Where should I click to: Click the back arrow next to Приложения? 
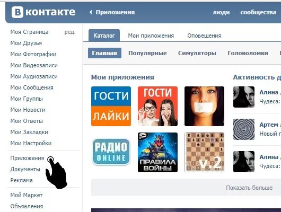pyautogui.click(x=91, y=12)
